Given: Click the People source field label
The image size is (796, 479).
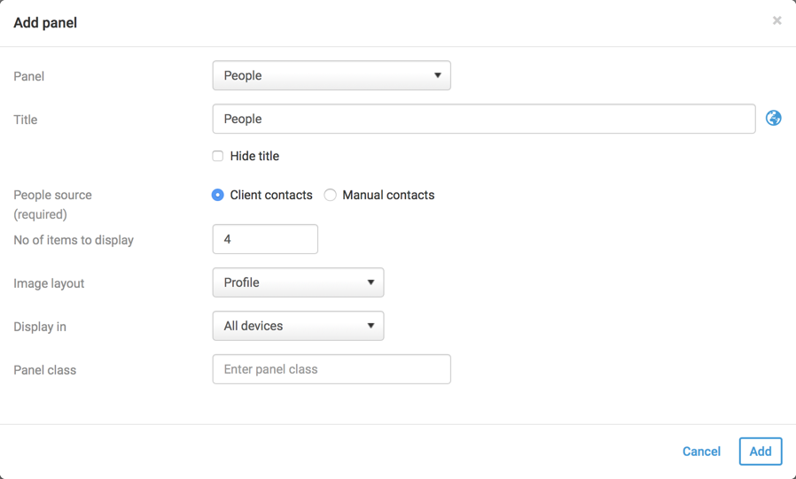Looking at the screenshot, I should 52,195.
